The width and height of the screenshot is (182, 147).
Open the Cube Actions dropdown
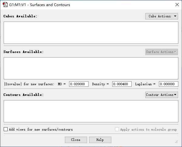click(x=161, y=16)
